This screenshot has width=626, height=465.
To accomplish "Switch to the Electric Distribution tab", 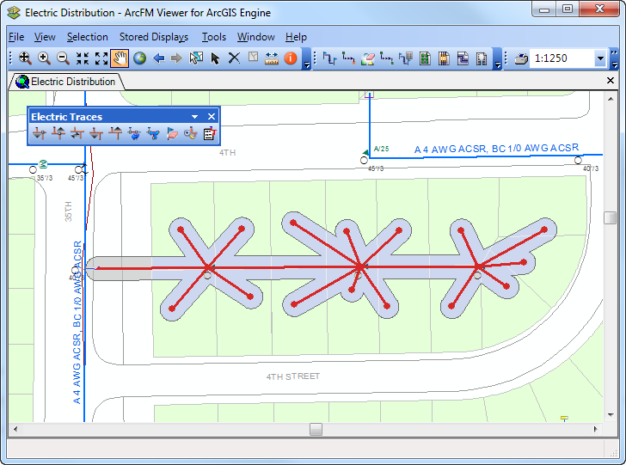I will 65,82.
